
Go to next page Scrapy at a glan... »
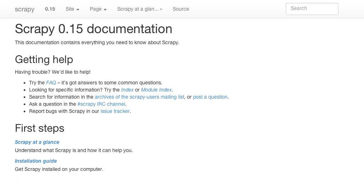tap(140, 9)
